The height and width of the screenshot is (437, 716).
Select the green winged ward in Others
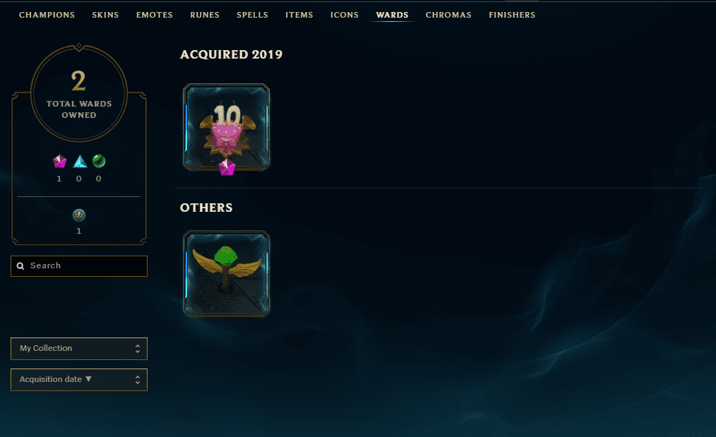[x=227, y=273]
